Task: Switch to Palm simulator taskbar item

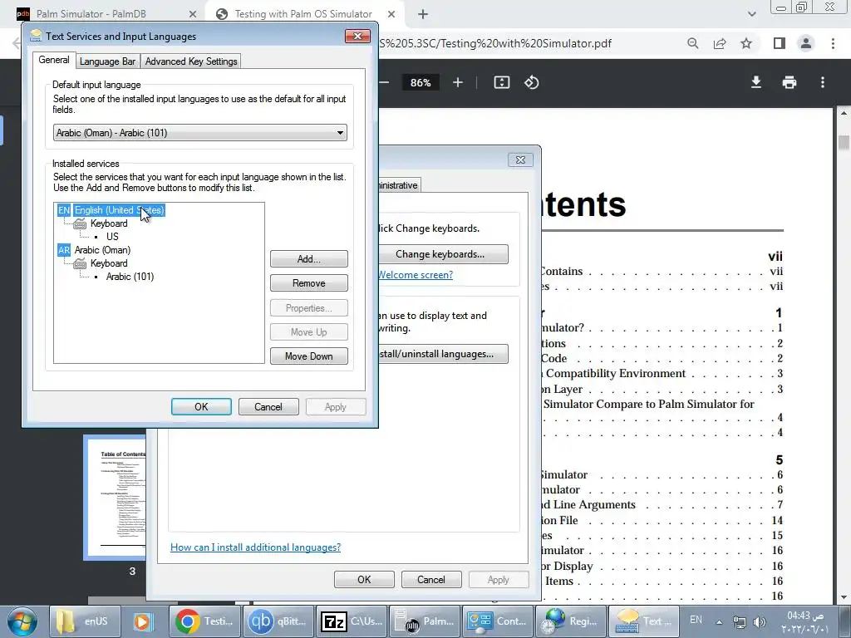Action: (425, 621)
